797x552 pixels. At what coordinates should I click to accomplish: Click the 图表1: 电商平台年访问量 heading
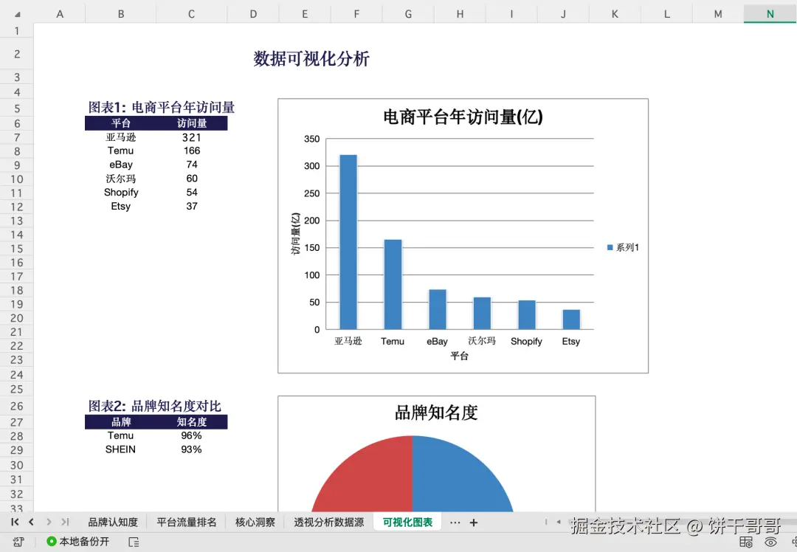click(x=161, y=107)
